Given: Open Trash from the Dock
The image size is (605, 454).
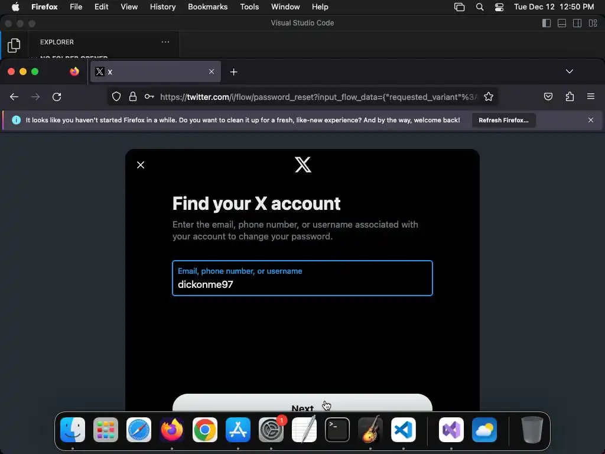Looking at the screenshot, I should coord(532,430).
